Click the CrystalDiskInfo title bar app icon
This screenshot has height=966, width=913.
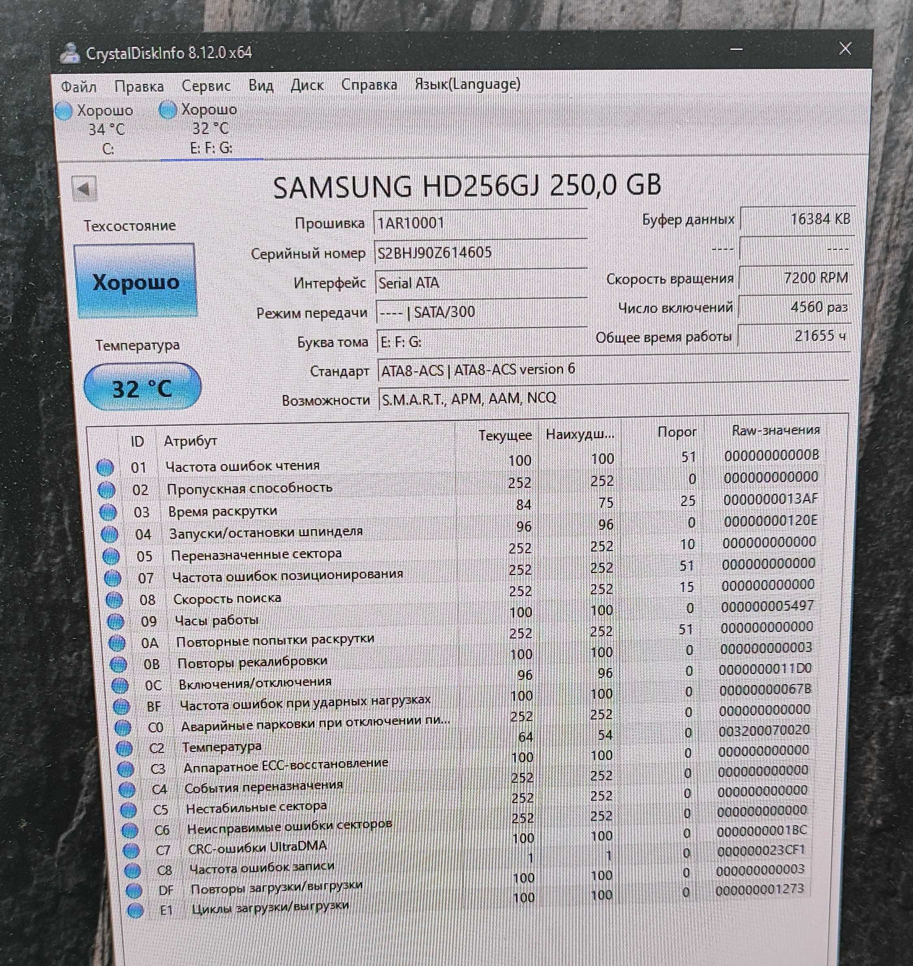[x=70, y=53]
